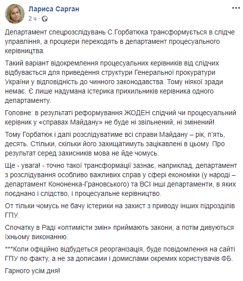243x281 pixels.
Task: Click the paragraph starting 'Спочатку в Раді'
Action: tap(119, 232)
